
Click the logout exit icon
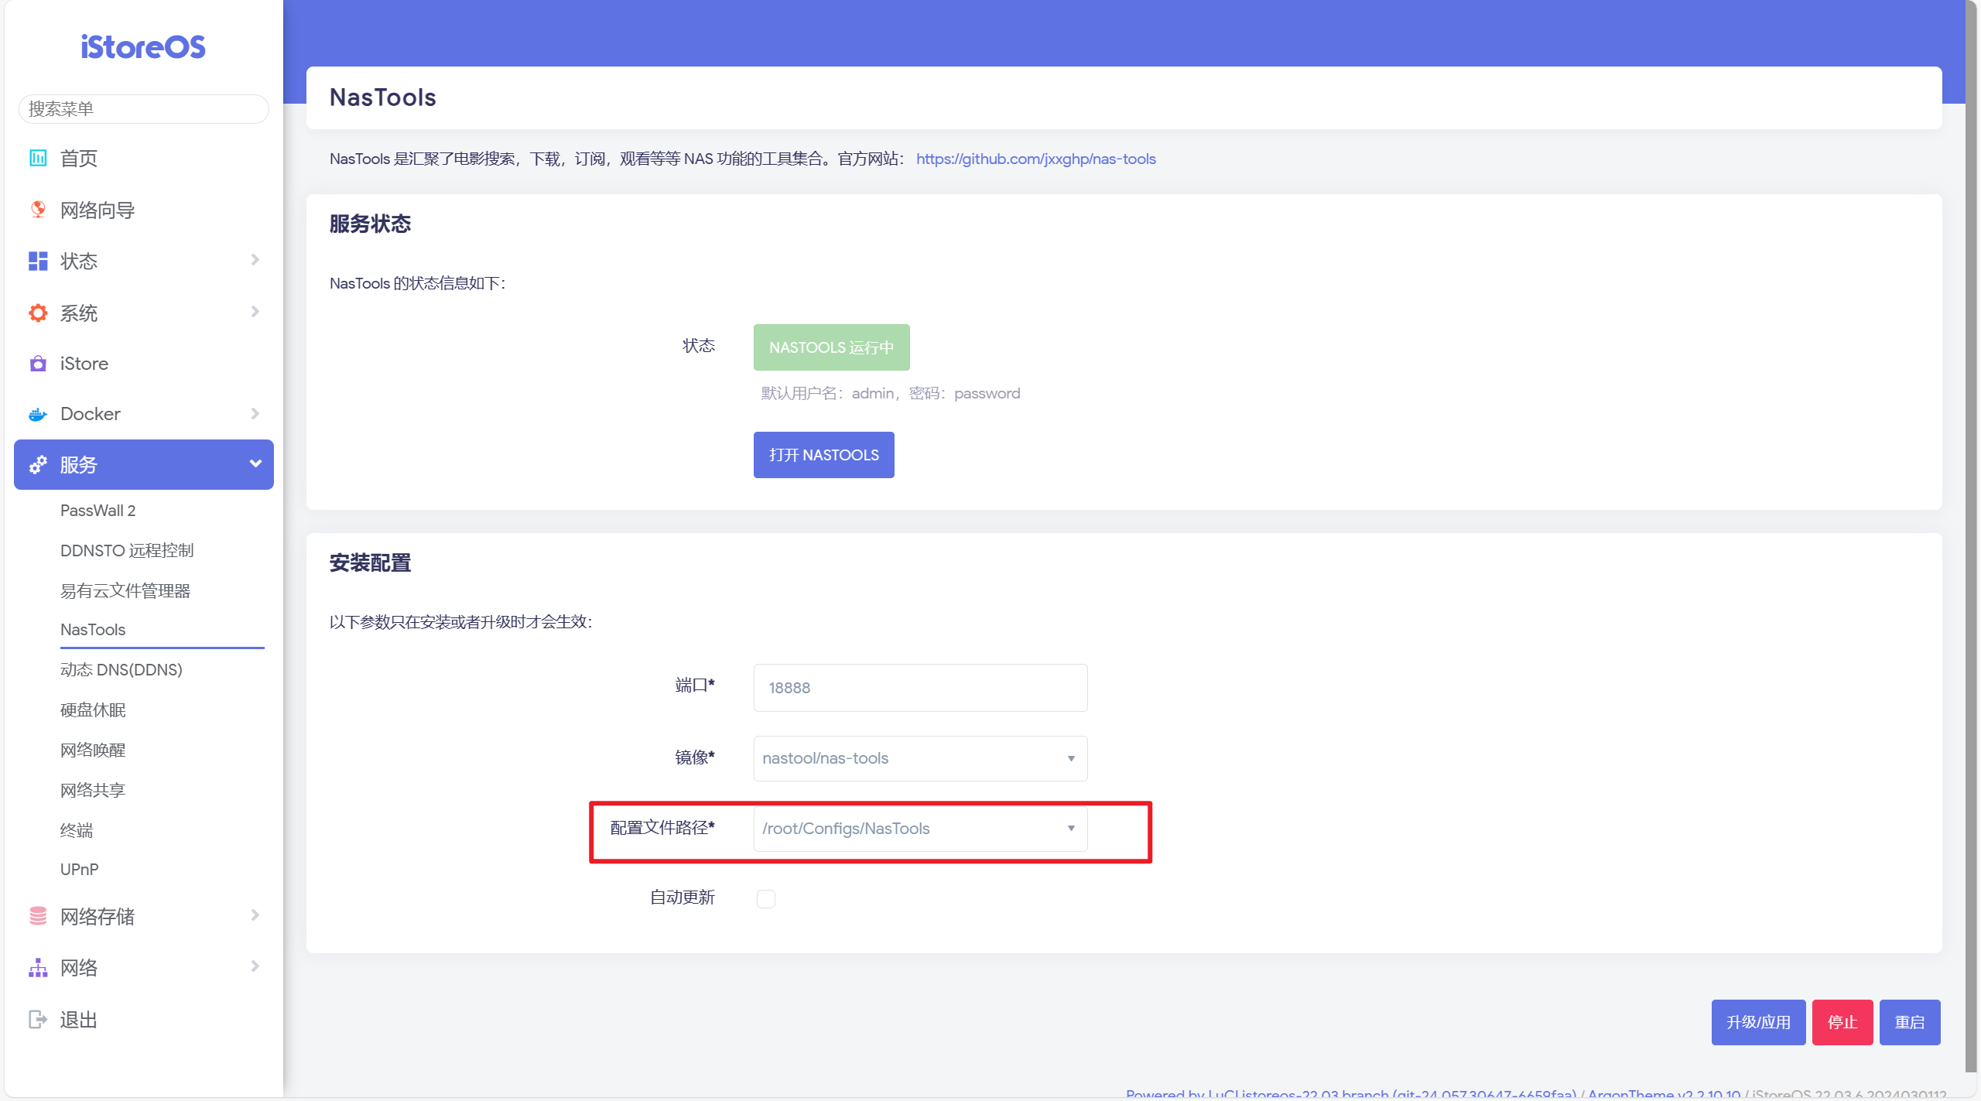(x=37, y=1020)
